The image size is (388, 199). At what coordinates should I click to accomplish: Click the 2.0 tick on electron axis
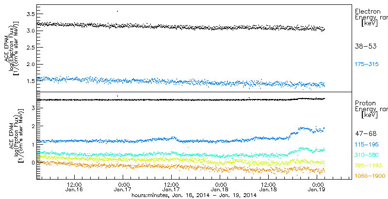30,65
